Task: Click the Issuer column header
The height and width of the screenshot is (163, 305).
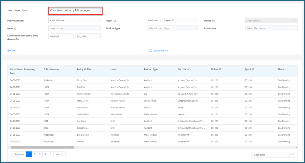Action: pyautogui.click(x=114, y=69)
